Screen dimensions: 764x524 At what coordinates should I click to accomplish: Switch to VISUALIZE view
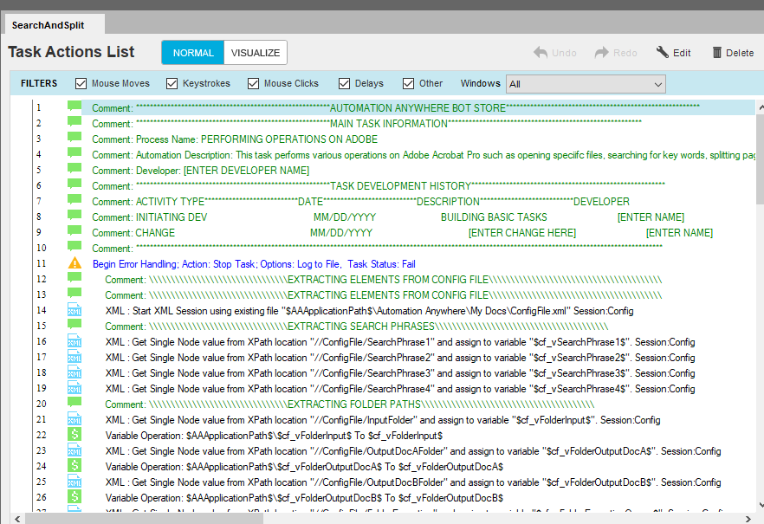point(256,53)
